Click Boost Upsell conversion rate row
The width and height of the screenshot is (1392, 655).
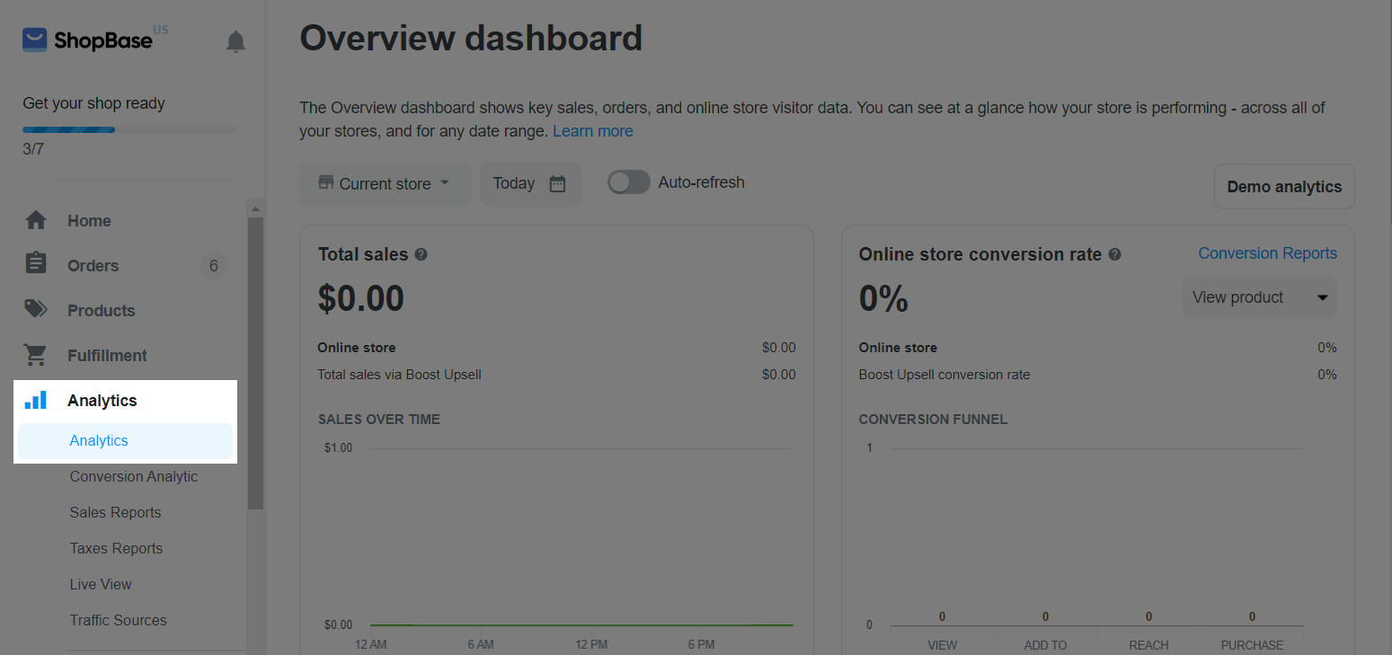pyautogui.click(x=1097, y=374)
